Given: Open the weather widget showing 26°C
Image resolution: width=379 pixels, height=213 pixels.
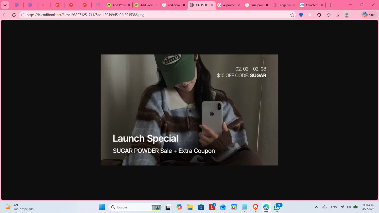Looking at the screenshot, I should coord(19,207).
